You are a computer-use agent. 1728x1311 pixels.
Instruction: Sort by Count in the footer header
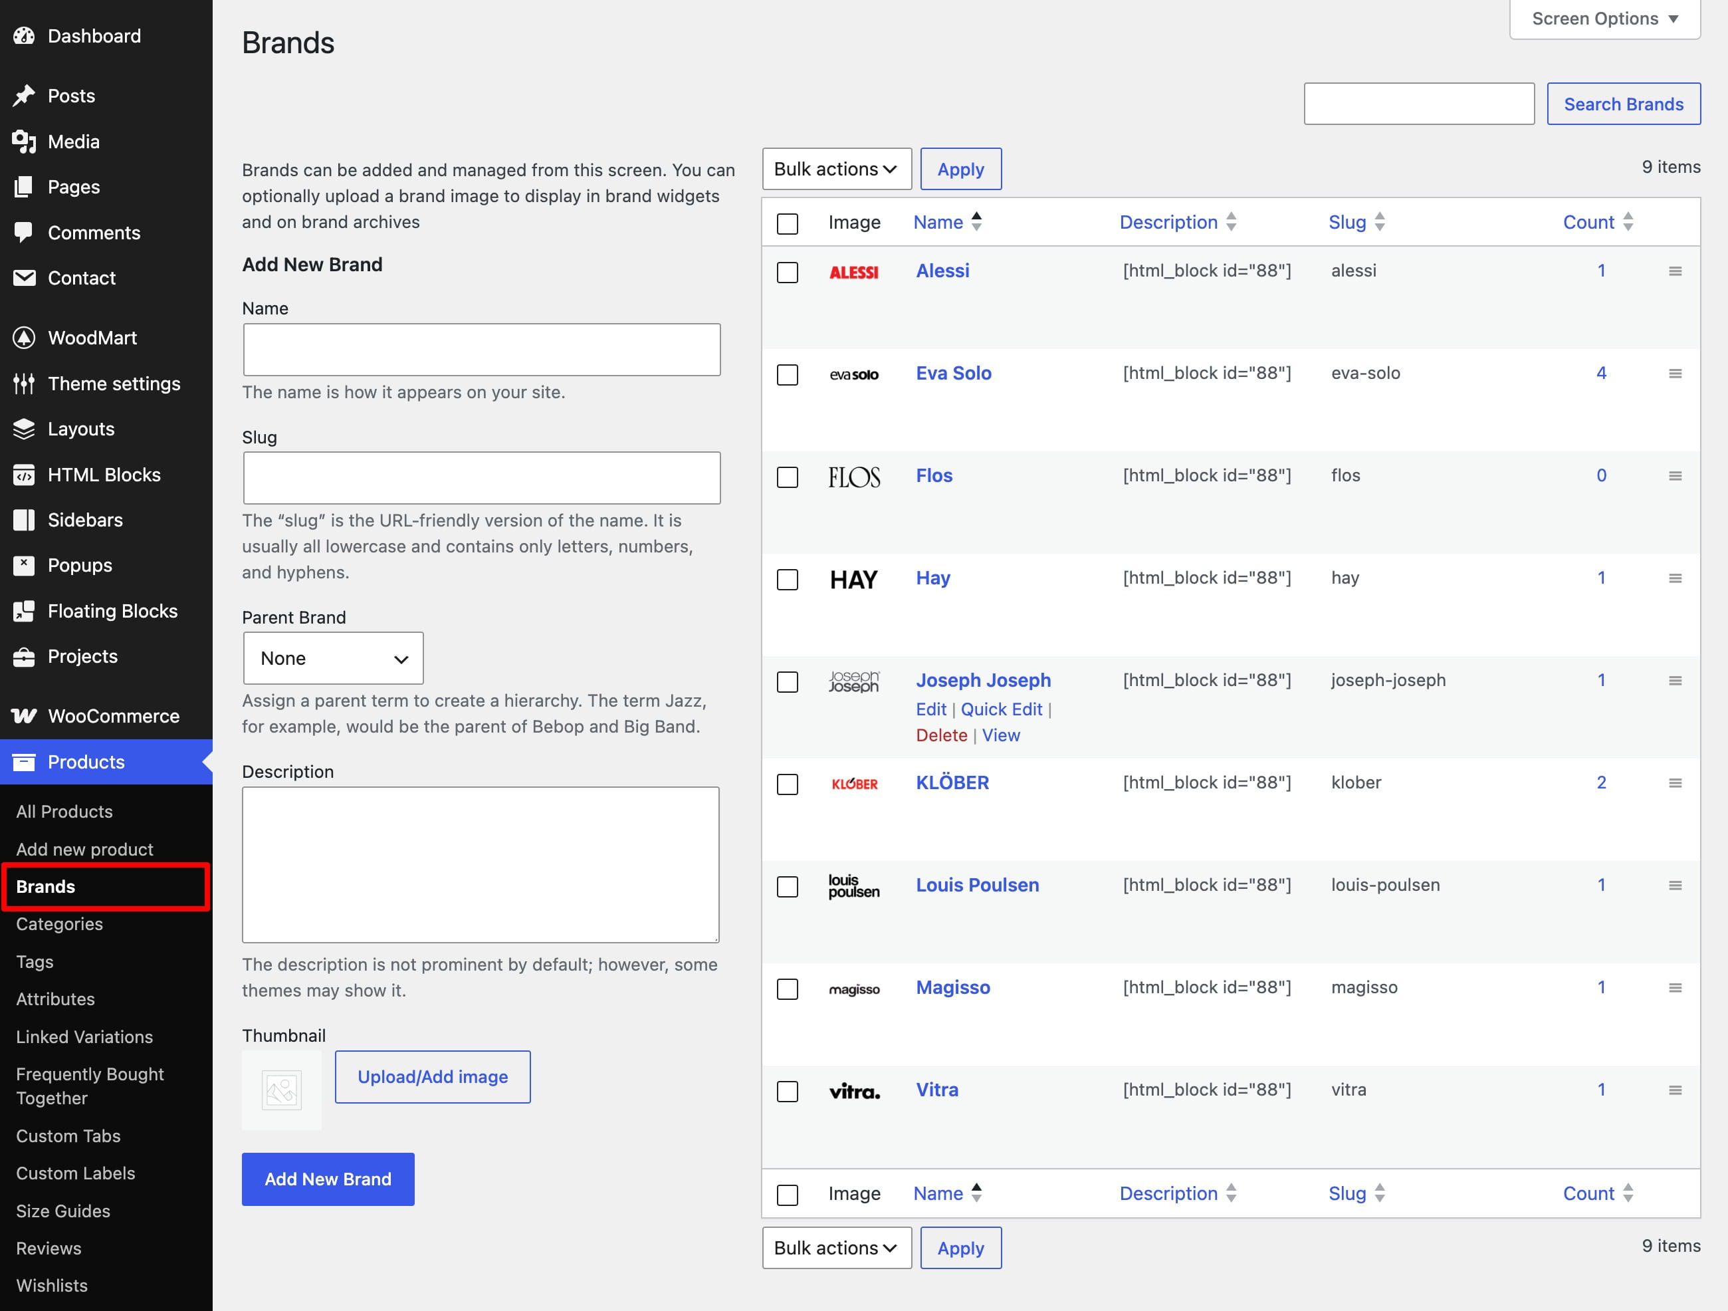click(1598, 1193)
